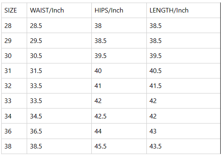The width and height of the screenshot is (224, 156).
Task: Select waist value 28.5
Action: point(36,26)
